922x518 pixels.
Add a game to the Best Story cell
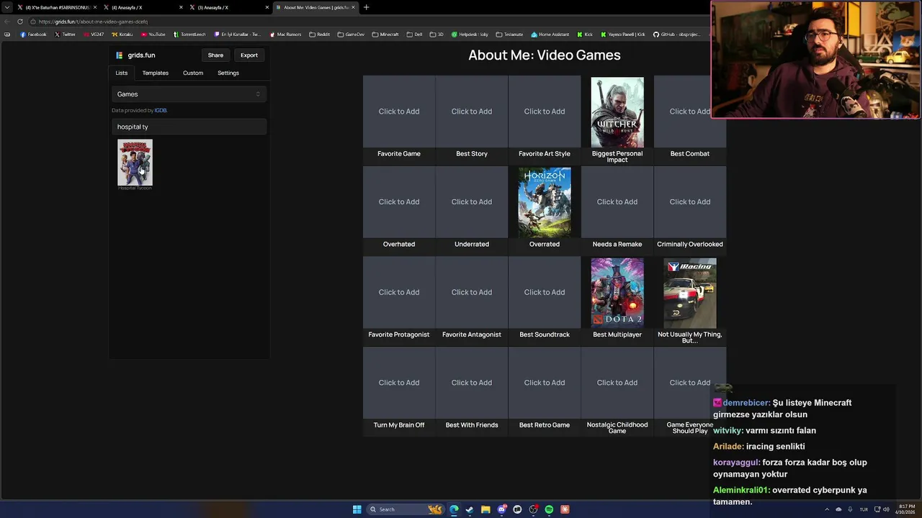click(472, 112)
